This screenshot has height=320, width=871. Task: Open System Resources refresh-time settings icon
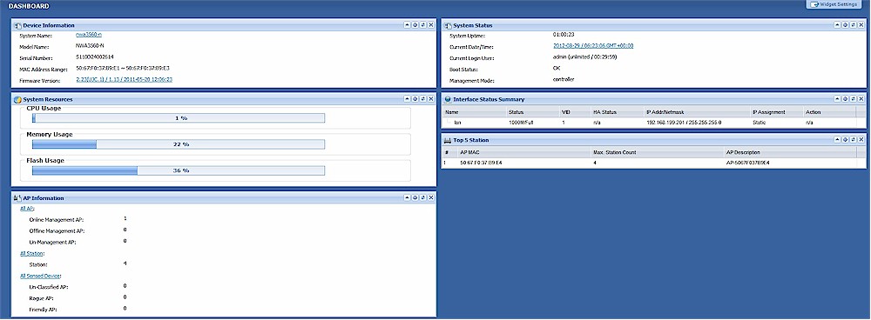click(415, 99)
